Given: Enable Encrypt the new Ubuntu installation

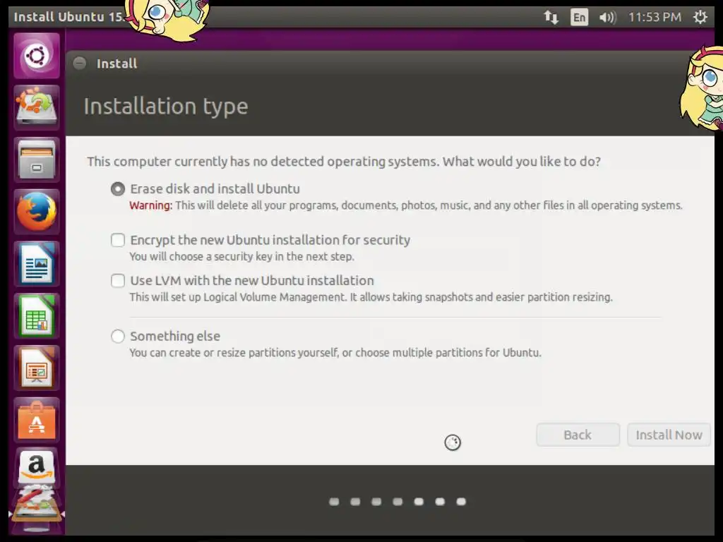Looking at the screenshot, I should (118, 240).
